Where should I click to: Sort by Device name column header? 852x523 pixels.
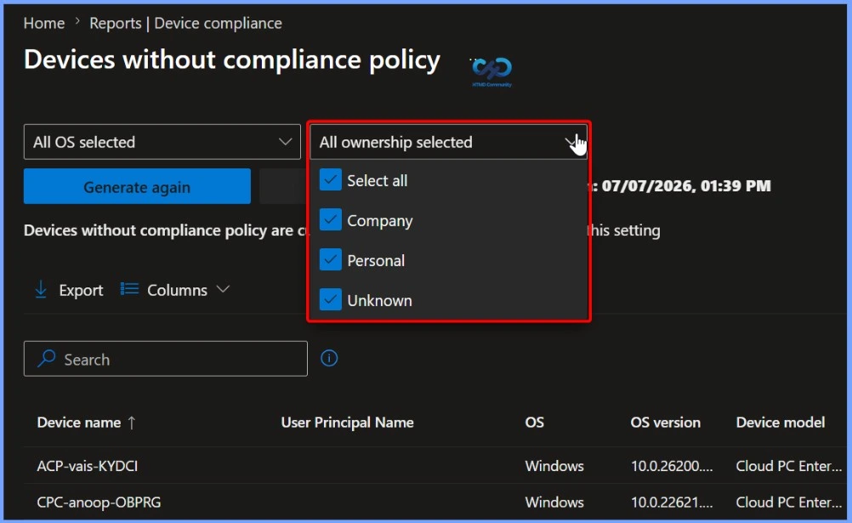point(79,423)
